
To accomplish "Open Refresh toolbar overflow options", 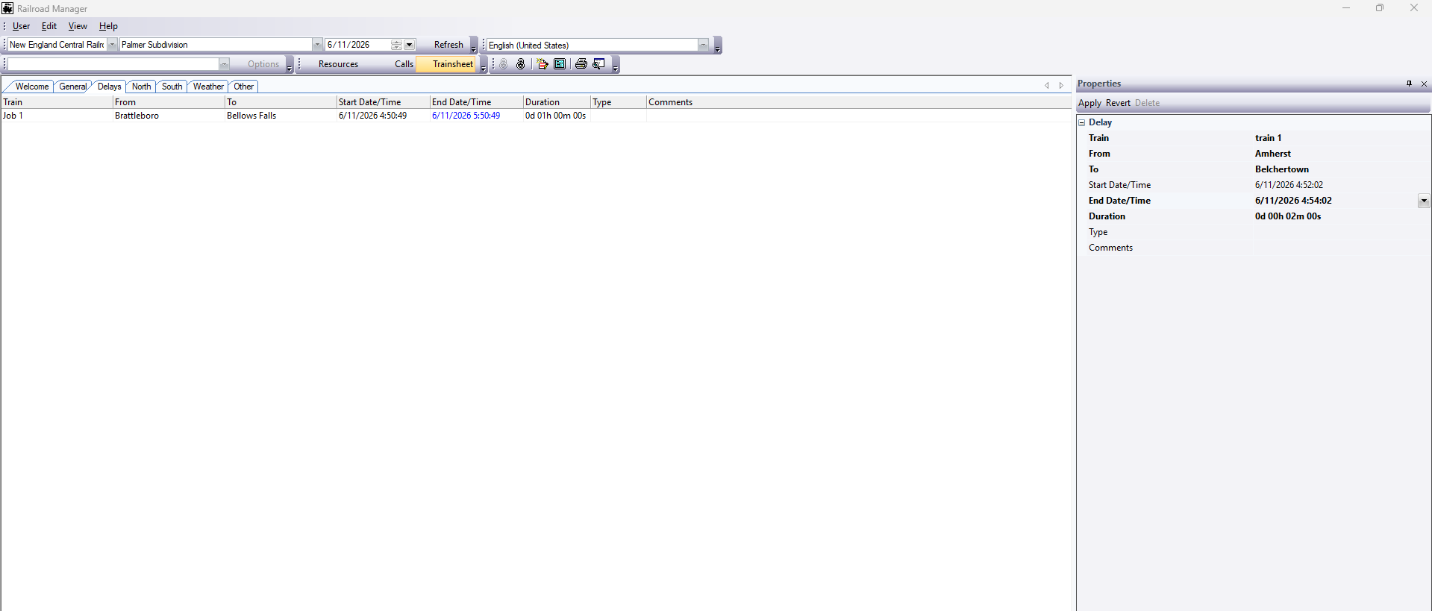I will click(x=474, y=46).
